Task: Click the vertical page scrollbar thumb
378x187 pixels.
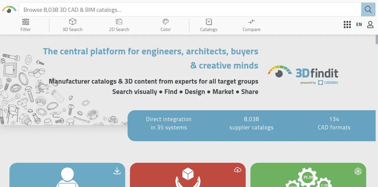Action: pos(377,39)
